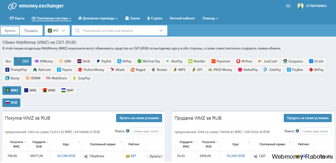Screen dimensions: 336x163
Task: Go to Личный кабинет
Action: pyautogui.click(x=182, y=18)
